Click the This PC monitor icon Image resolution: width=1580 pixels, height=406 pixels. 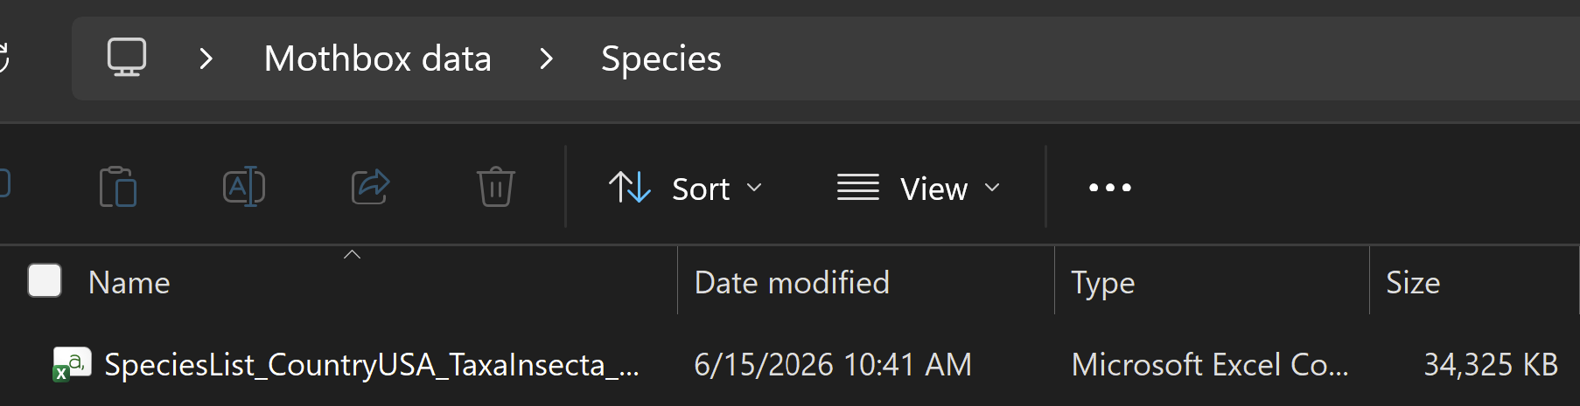[127, 58]
